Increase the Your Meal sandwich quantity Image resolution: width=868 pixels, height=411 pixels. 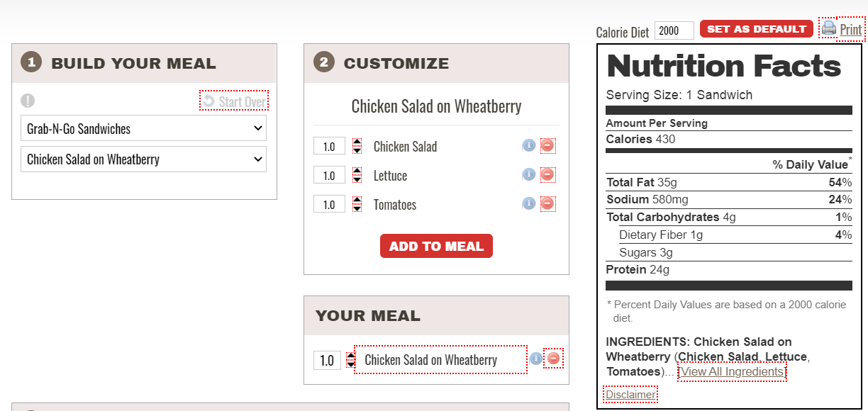pos(350,356)
